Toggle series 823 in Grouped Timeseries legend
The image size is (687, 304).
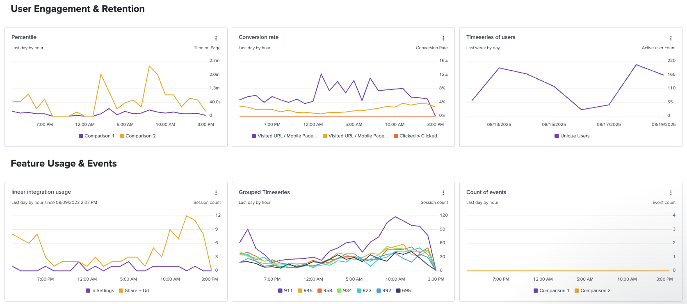(x=364, y=290)
